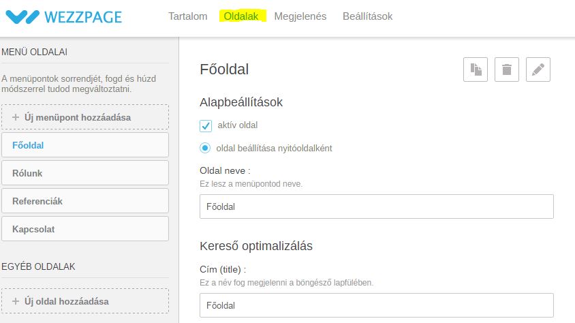Focus the 'Cím (title)' input field
This screenshot has width=575, height=323.
(x=377, y=305)
